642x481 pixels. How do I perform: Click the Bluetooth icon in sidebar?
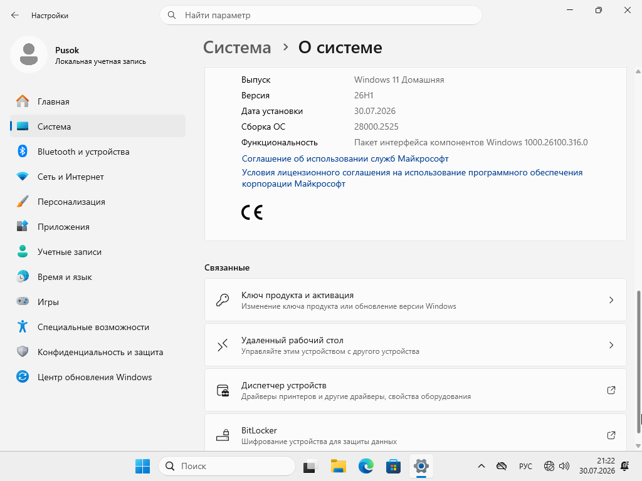coord(23,152)
